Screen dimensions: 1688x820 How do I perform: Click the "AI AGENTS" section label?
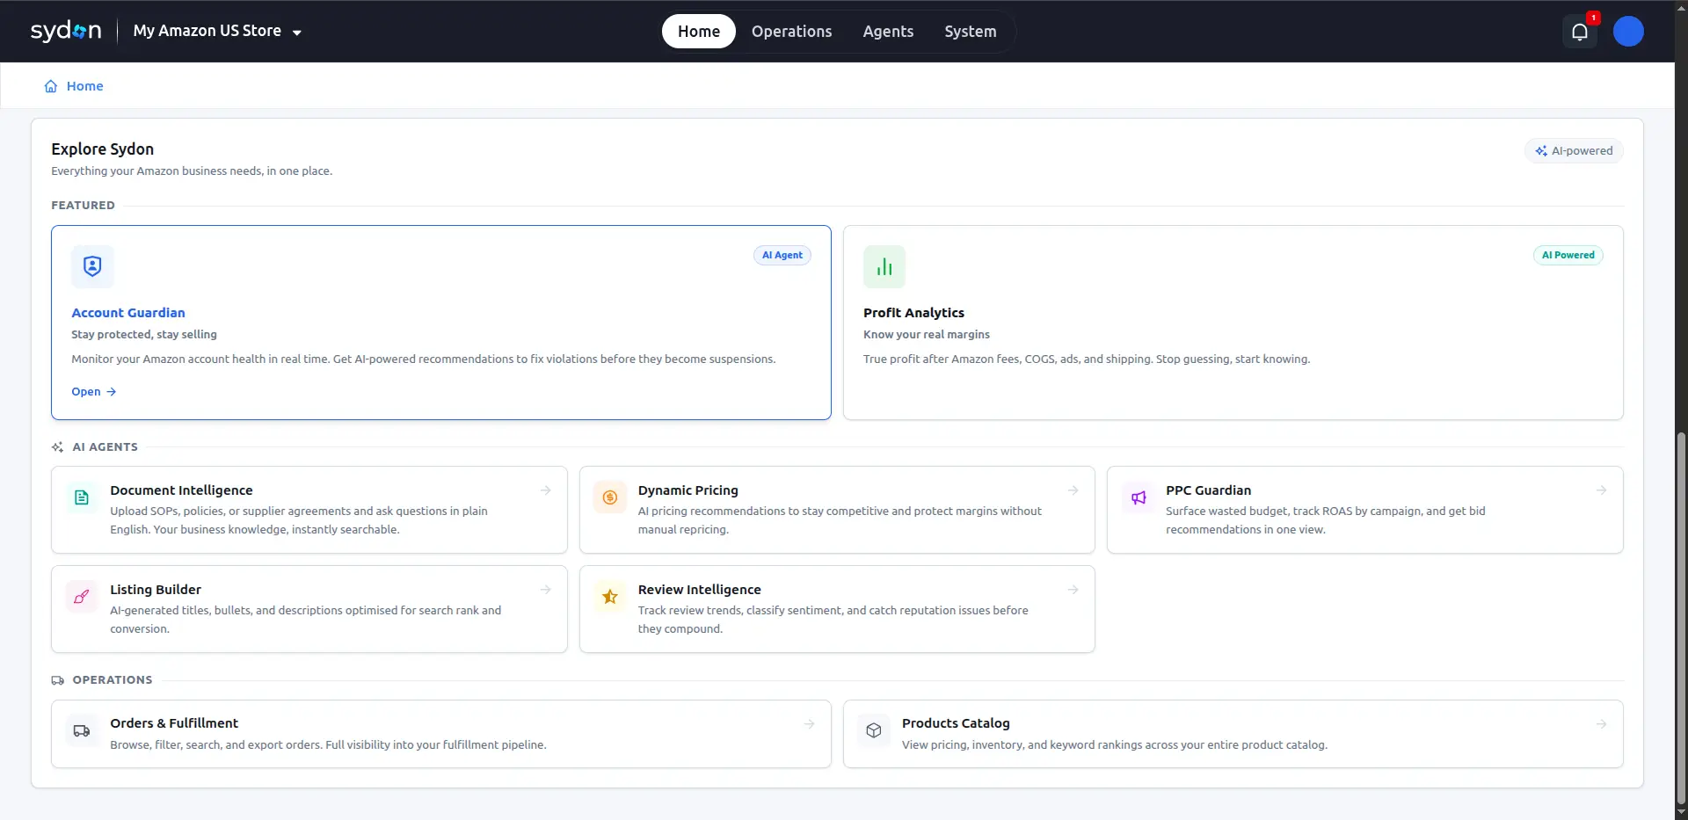(x=105, y=447)
